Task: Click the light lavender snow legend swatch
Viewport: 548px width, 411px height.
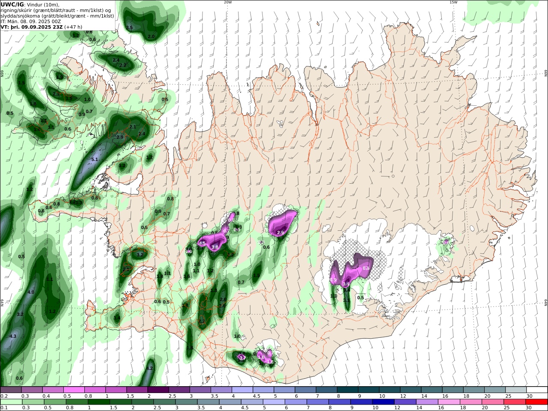Action: (242, 390)
